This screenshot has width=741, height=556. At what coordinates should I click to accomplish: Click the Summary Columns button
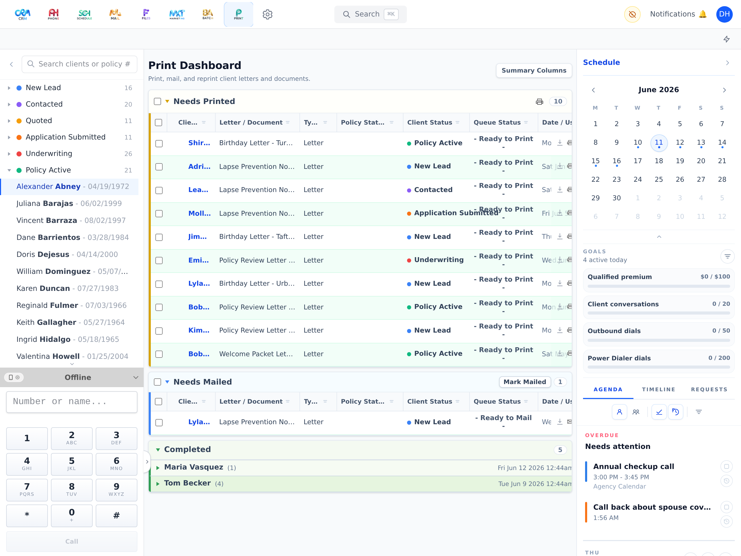534,70
